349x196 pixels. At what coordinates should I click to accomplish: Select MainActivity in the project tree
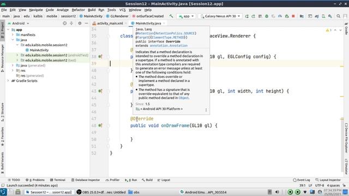tap(37, 50)
